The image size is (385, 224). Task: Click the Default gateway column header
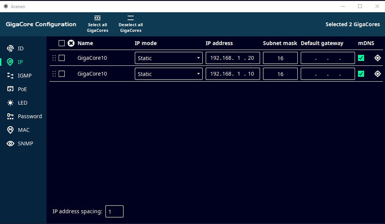point(322,43)
